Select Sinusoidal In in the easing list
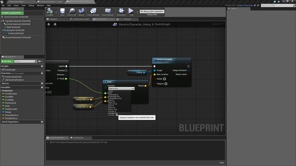 click(x=113, y=95)
